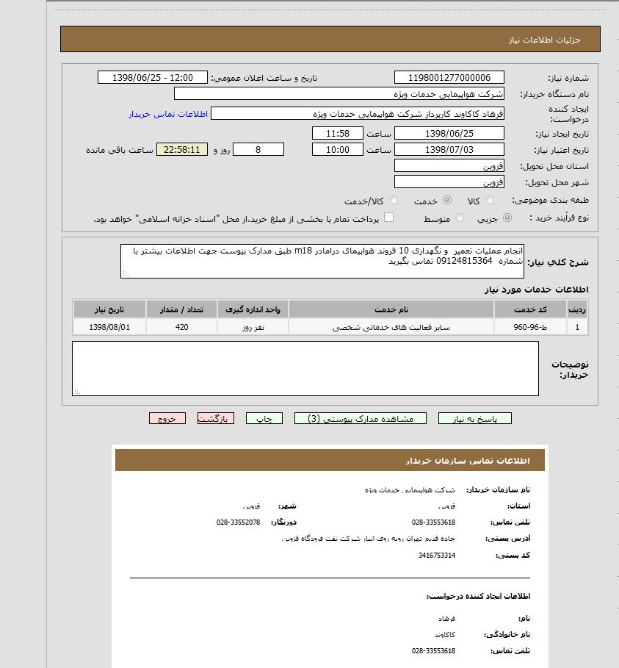The width and height of the screenshot is (619, 668).
Task: Click the پاسخ به نیاز button
Action: [x=474, y=418]
